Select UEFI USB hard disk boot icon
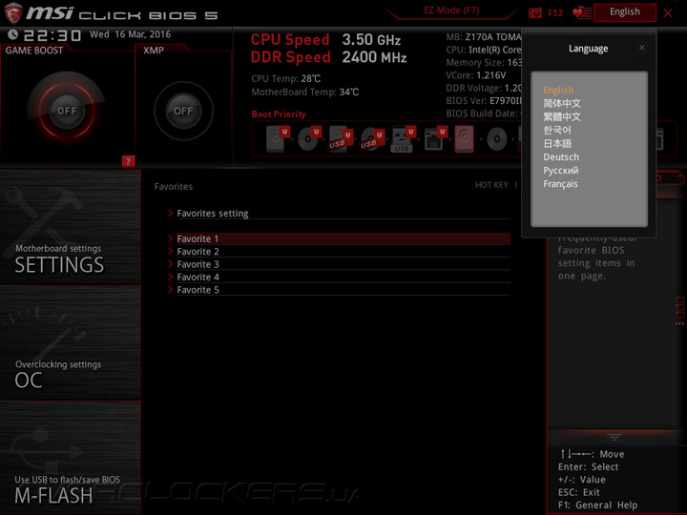 click(x=341, y=139)
